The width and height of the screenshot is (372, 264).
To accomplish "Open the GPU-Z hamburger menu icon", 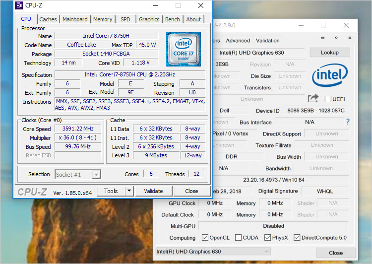I will click(350, 38).
